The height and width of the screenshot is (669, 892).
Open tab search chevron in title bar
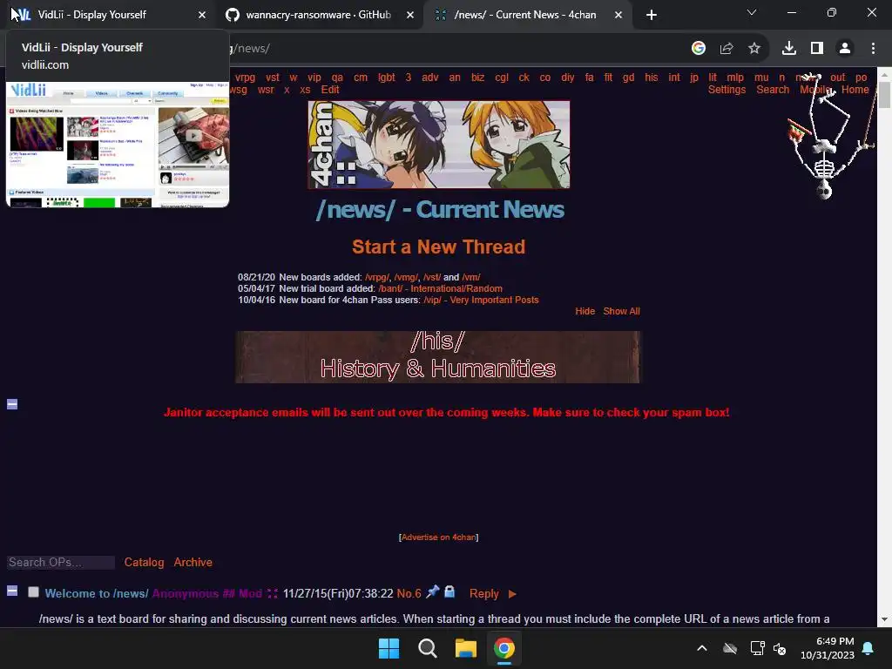[752, 12]
